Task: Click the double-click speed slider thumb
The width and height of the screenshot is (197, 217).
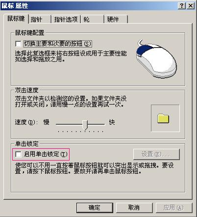Action: point(85,125)
